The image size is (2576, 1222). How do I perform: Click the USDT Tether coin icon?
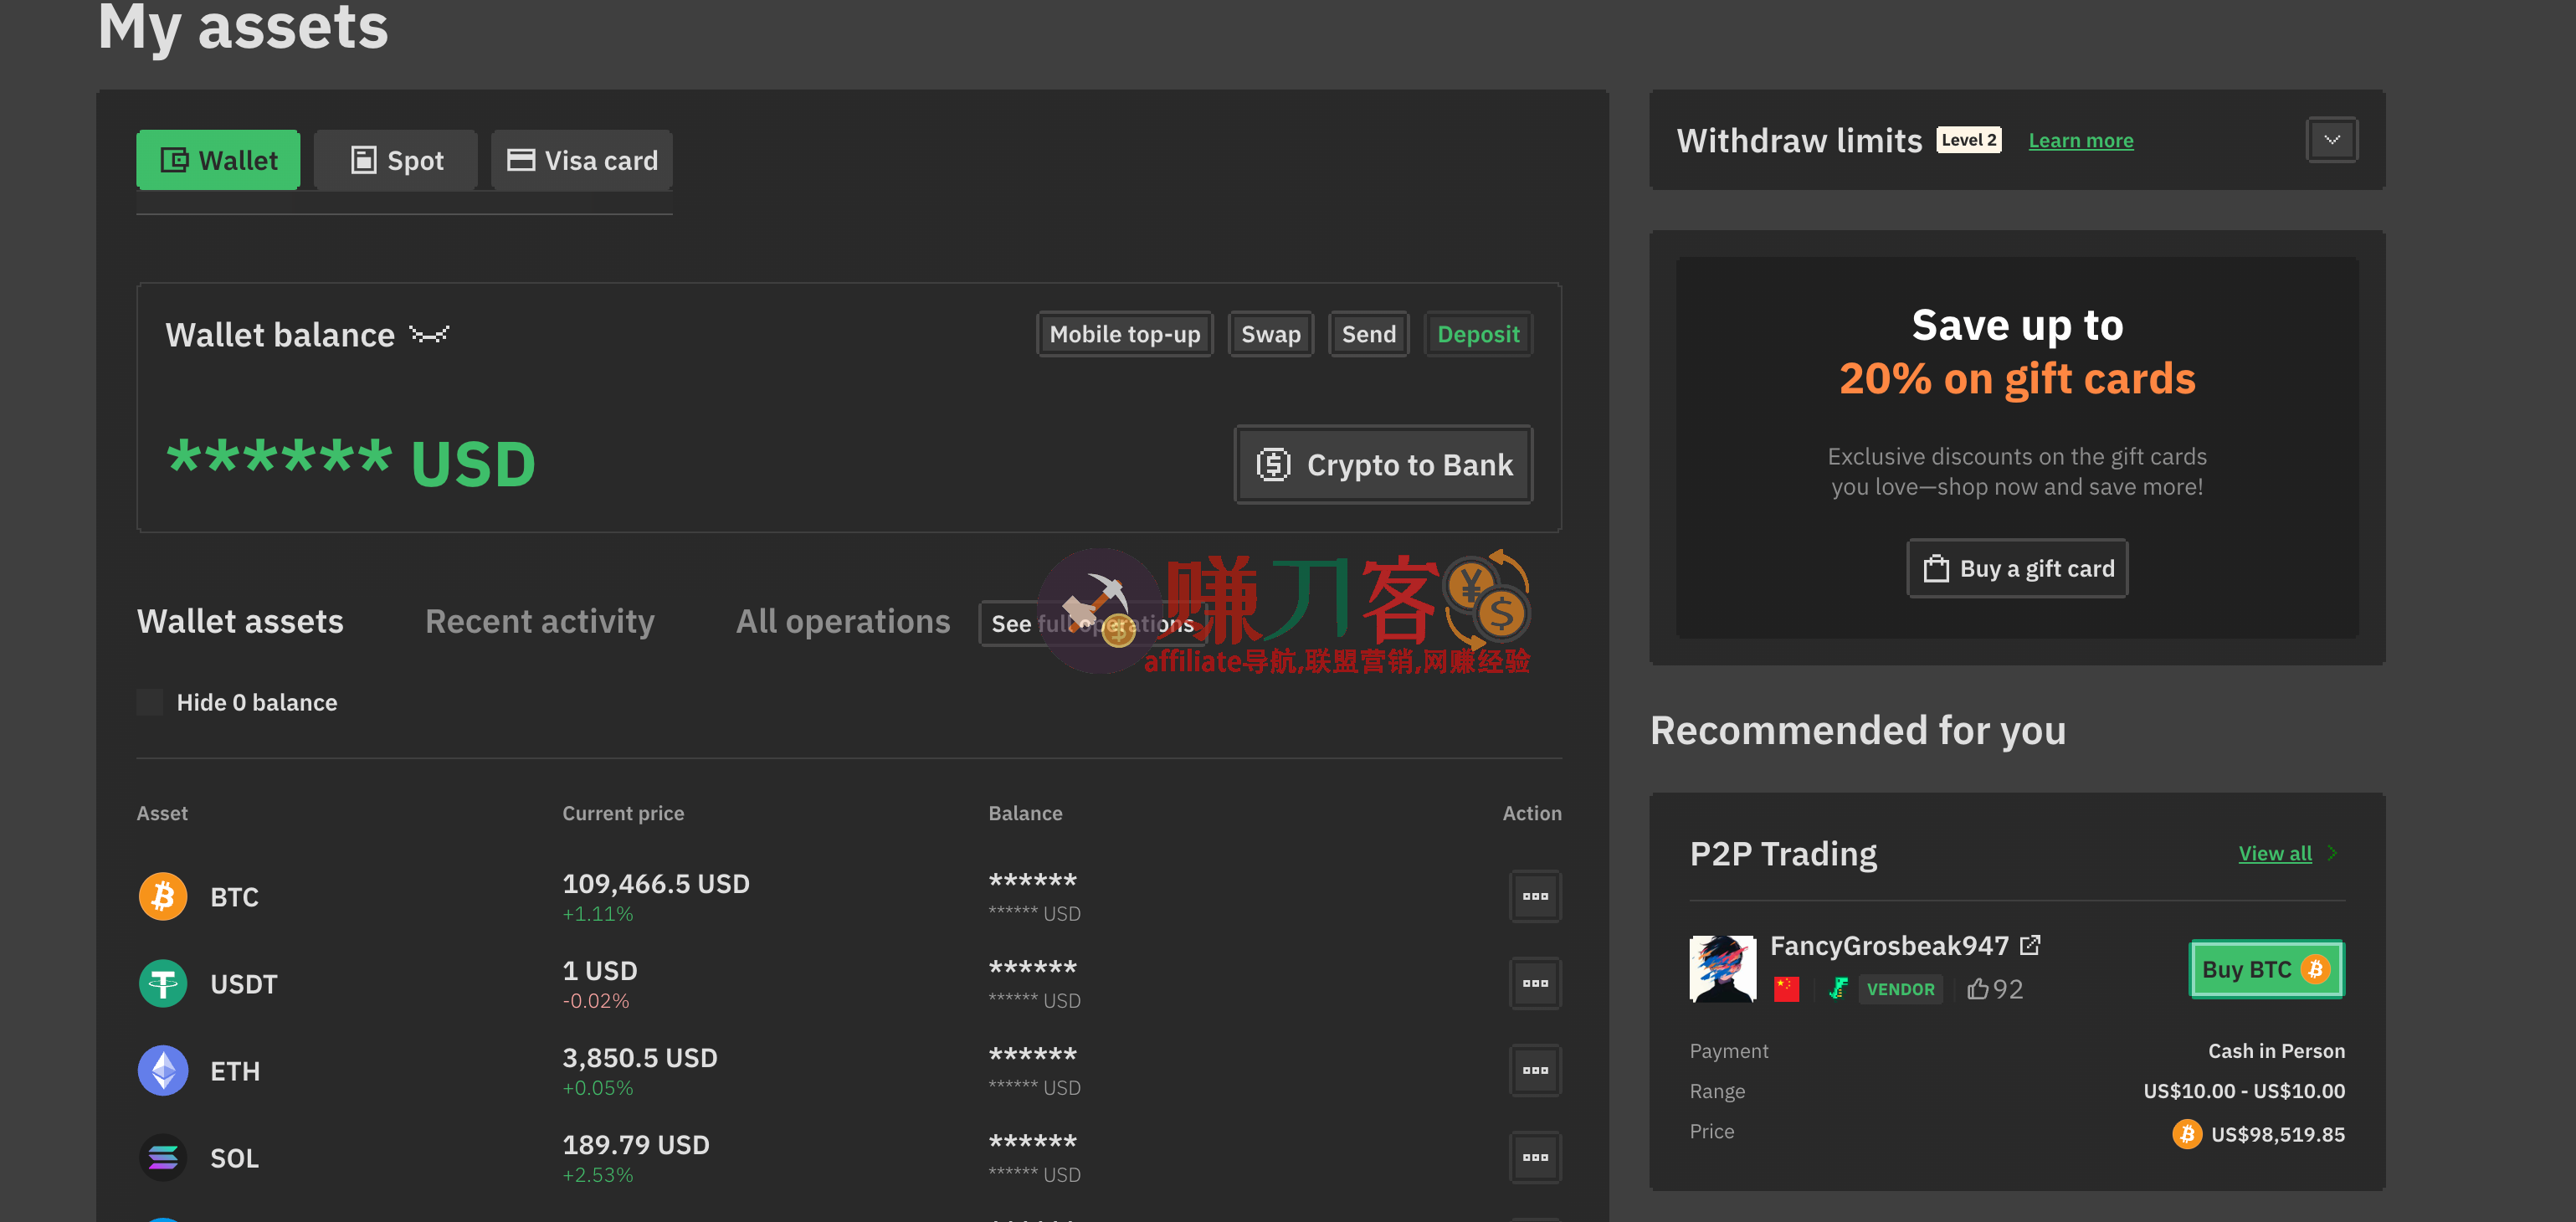click(162, 983)
